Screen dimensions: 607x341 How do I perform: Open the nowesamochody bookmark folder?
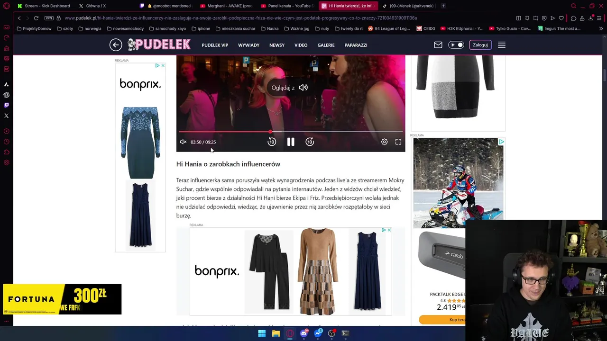coord(125,28)
